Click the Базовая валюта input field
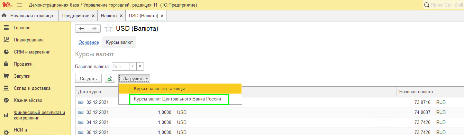The width and height of the screenshot is (464, 135). 120,66
